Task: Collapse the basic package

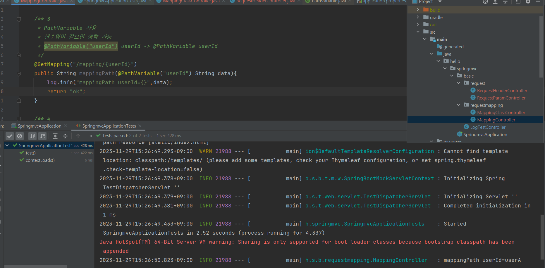Action: click(451, 75)
